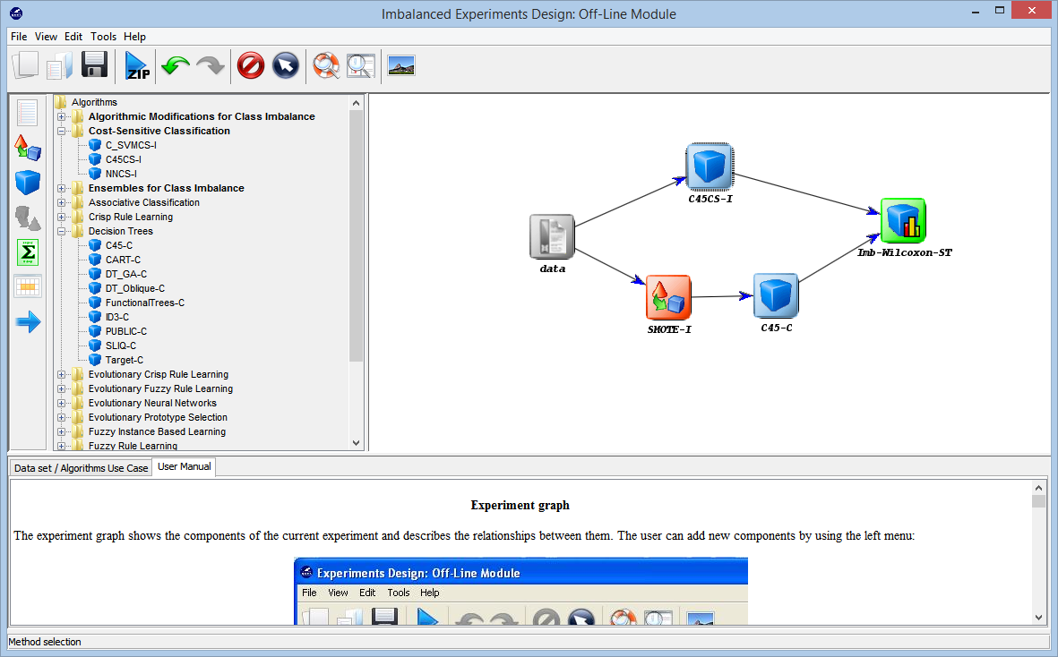Click the green sigma statistical tests icon
1058x657 pixels.
pyautogui.click(x=28, y=252)
